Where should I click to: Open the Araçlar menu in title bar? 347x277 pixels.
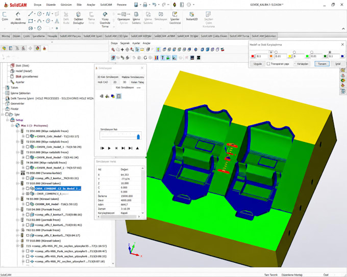(91, 5)
